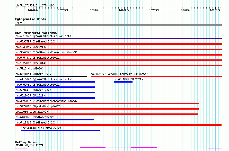Click the 167694k ruler label
This screenshot has height=151, width=229.
pyautogui.click(x=33, y=10)
